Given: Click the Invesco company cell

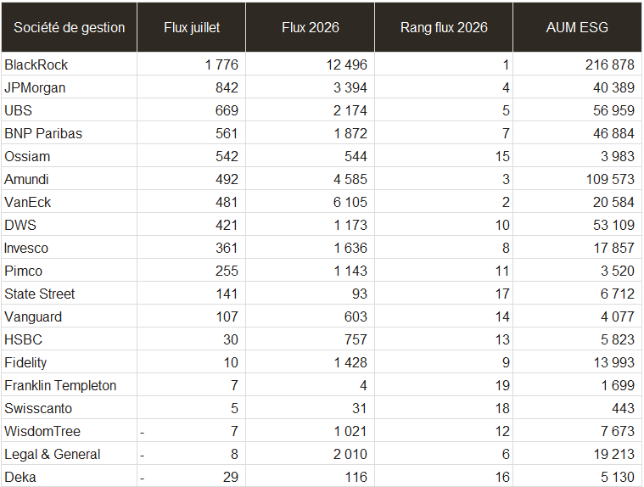Looking at the screenshot, I should tap(69, 248).
